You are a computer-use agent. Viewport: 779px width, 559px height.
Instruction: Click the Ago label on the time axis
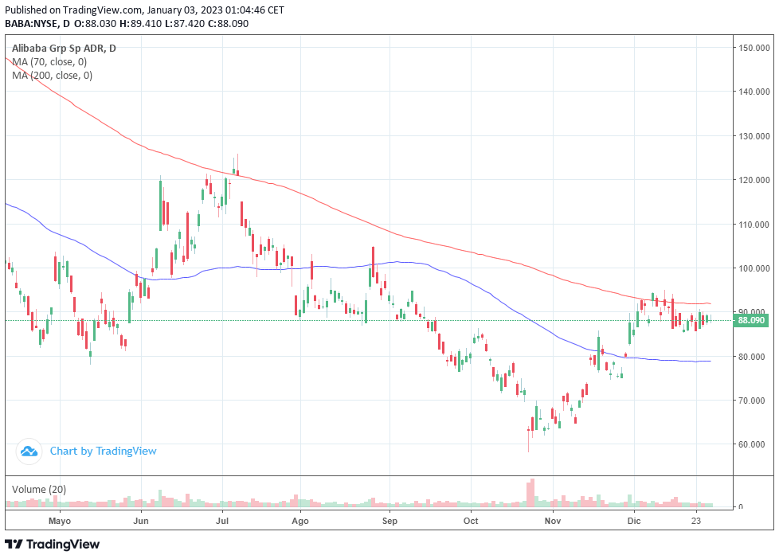click(300, 522)
